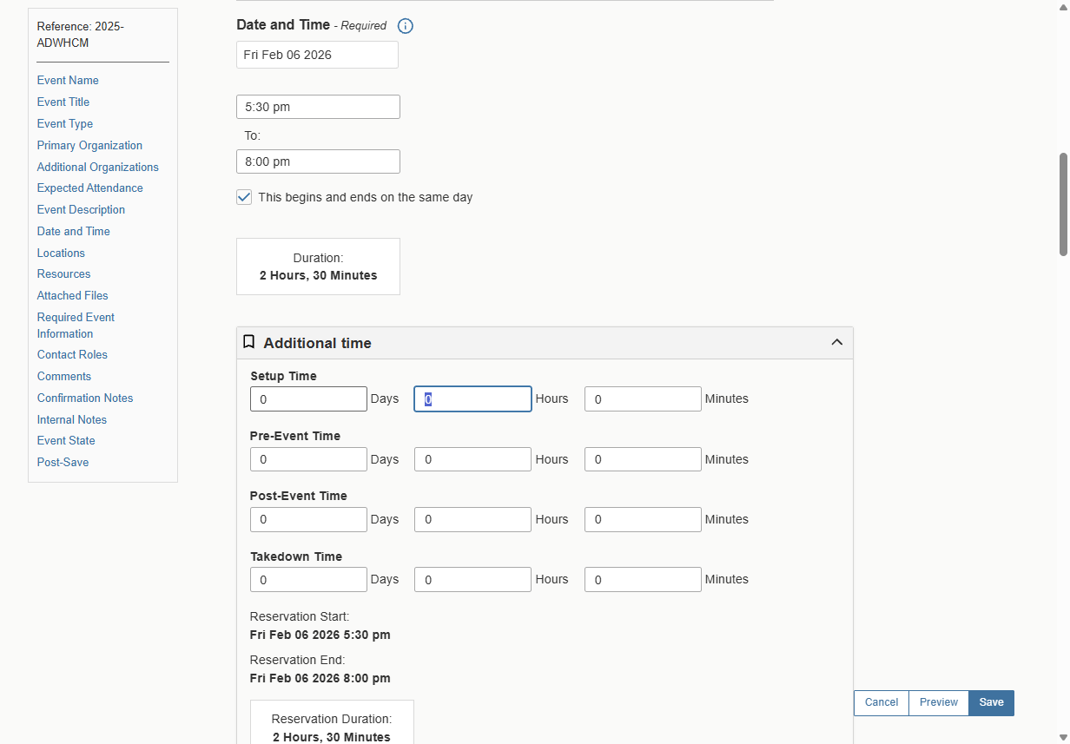Click Post-Event Time Hours field
Viewport: 1070px width, 744px height.
472,519
